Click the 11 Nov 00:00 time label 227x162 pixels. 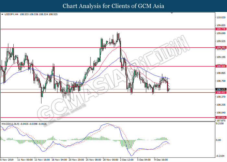point(25,160)
